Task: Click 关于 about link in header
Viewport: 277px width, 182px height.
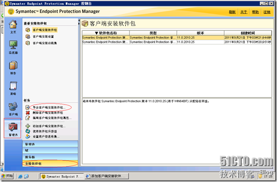Action: point(243,12)
